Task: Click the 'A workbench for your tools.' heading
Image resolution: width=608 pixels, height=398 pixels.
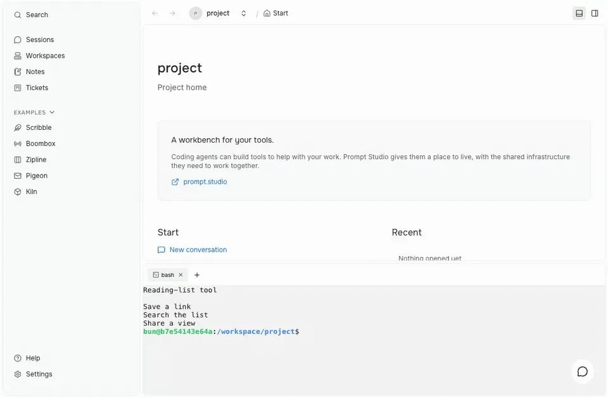Action: click(222, 140)
